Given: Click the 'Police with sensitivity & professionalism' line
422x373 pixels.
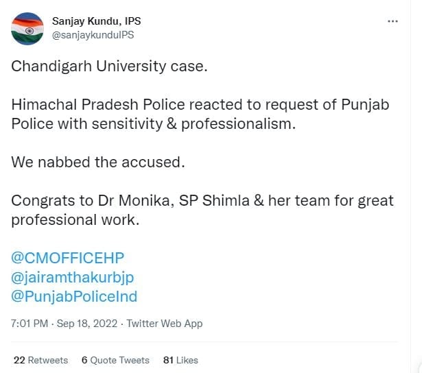Looking at the screenshot, I should tap(154, 124).
